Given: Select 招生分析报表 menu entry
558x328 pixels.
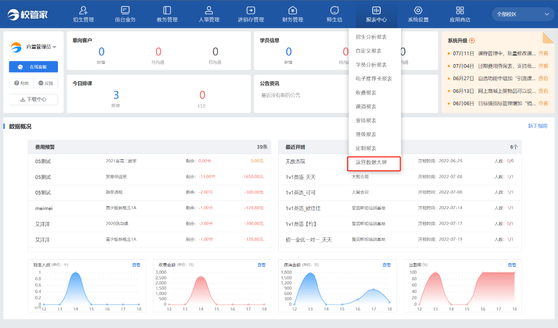Looking at the screenshot, I should (371, 37).
